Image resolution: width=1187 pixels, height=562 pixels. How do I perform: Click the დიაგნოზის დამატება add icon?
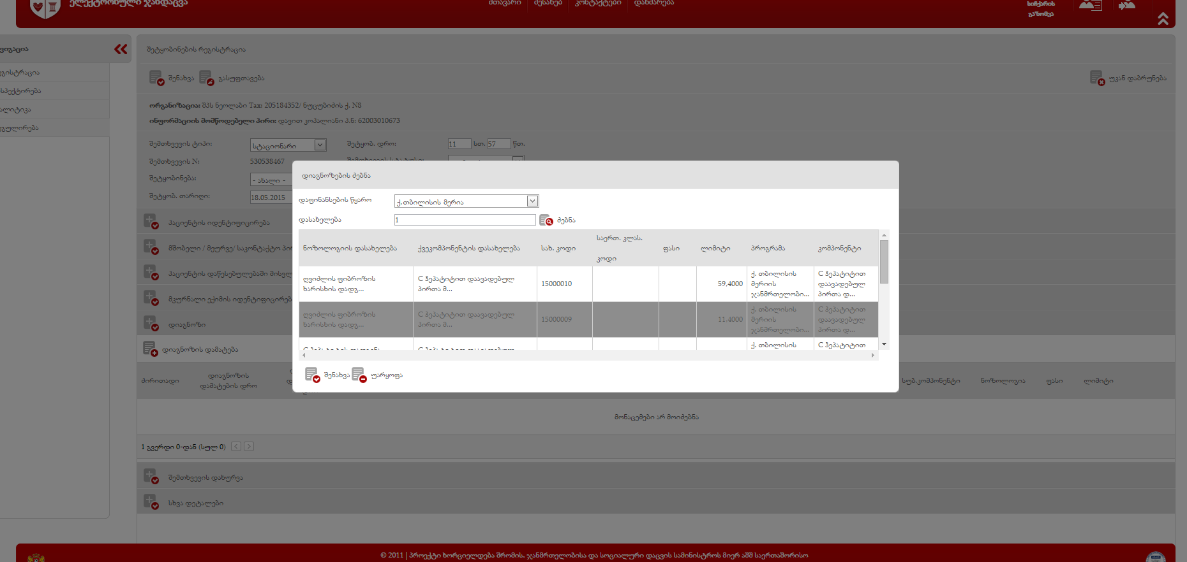(149, 349)
